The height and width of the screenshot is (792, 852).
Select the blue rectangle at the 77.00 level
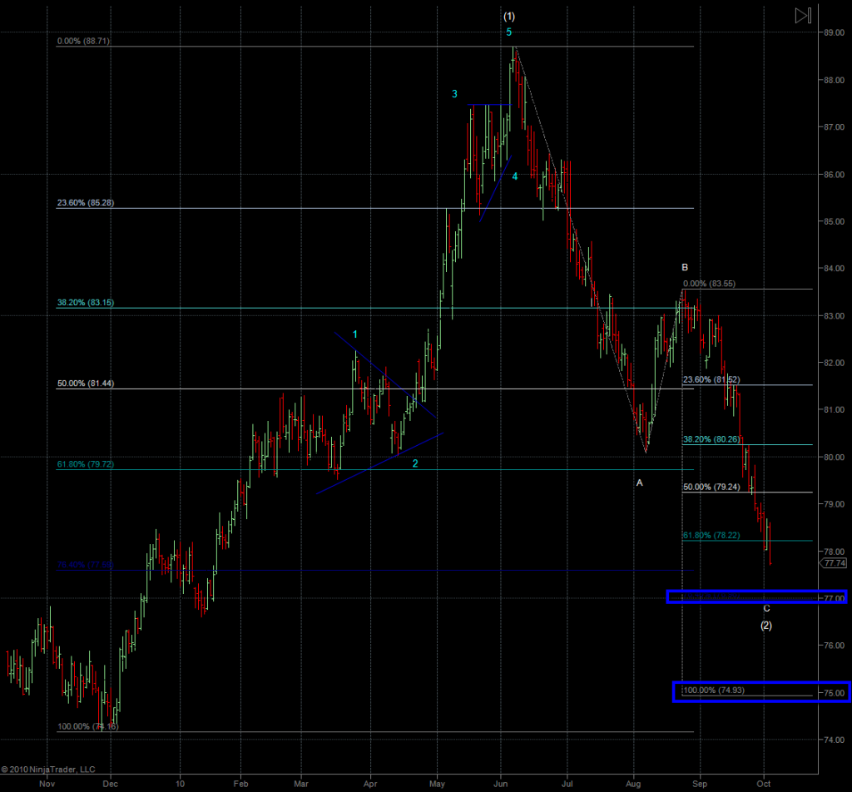point(755,596)
